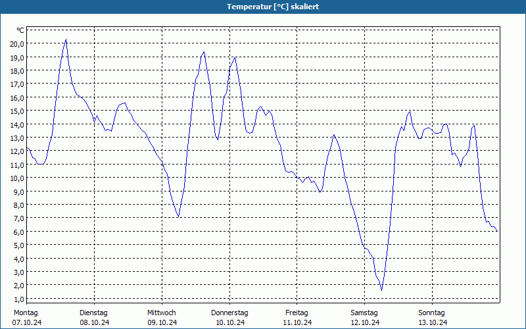Click the 7,0 y-axis label

[x=18, y=218]
